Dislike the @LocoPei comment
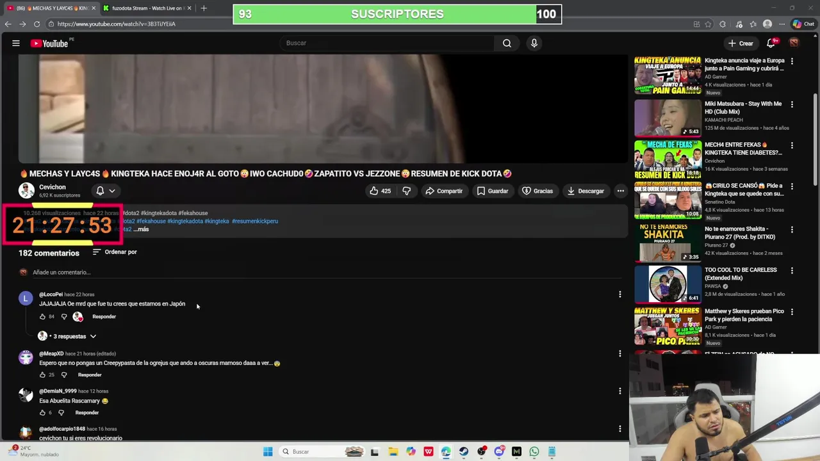Screen dimensions: 820x461 click(x=63, y=316)
